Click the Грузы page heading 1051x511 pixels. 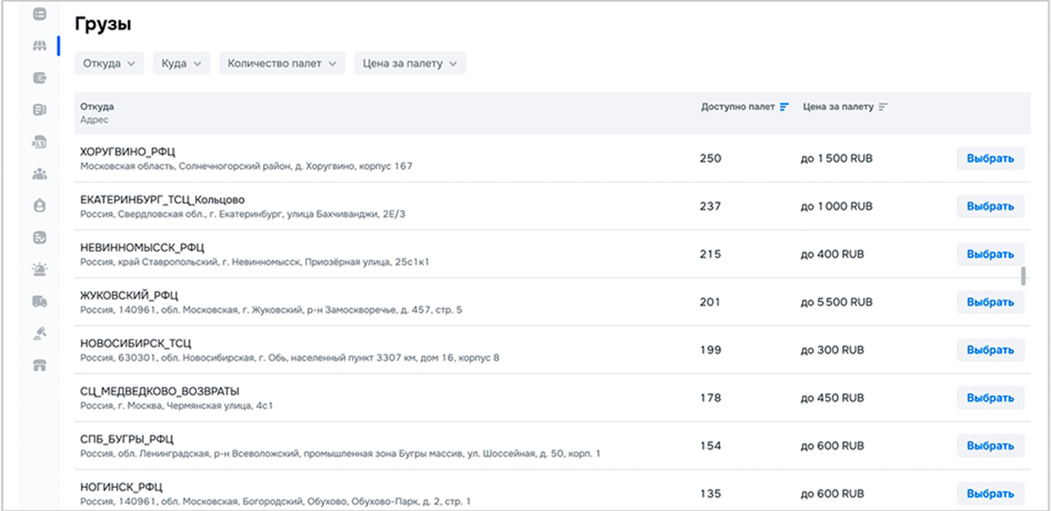pyautogui.click(x=103, y=24)
